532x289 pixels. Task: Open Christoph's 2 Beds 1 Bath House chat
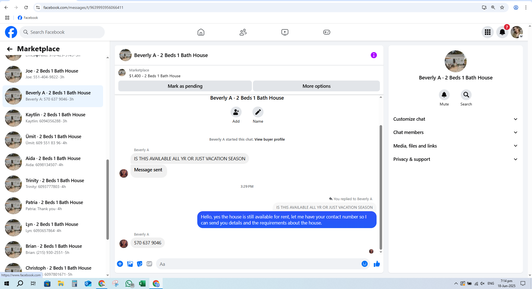point(53,269)
